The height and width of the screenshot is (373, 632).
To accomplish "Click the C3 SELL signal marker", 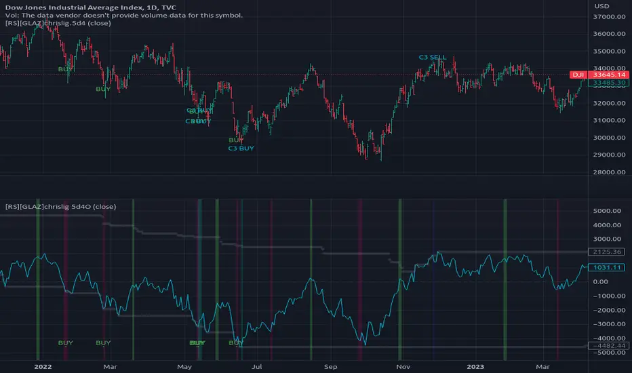I will point(433,57).
